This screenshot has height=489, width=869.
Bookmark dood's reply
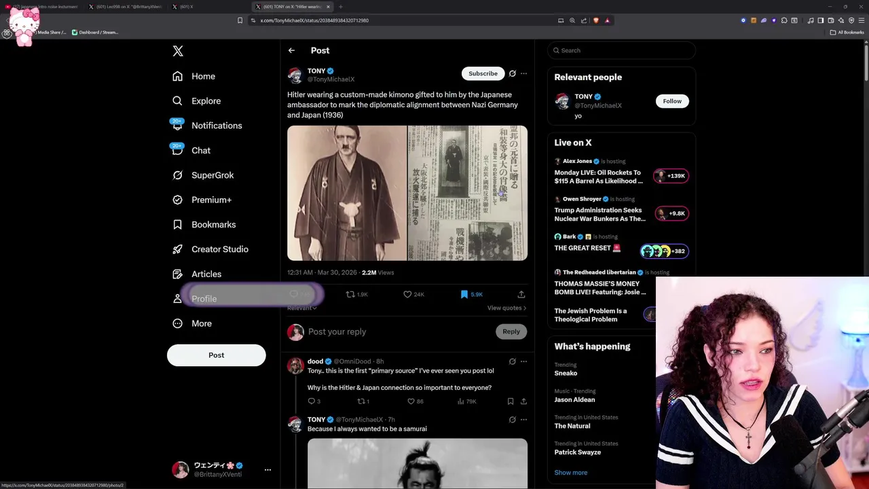[x=511, y=401]
